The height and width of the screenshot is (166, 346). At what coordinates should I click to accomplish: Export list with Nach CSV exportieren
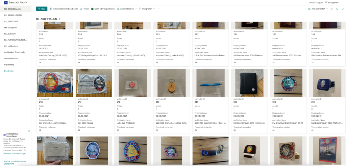click(103, 9)
